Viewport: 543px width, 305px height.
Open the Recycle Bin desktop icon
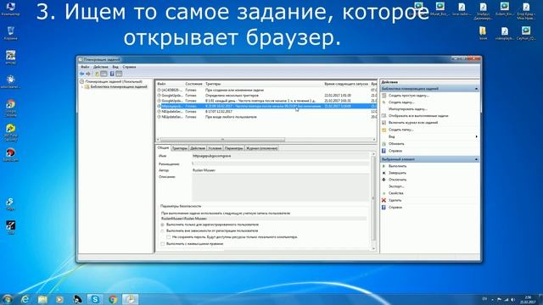[10, 33]
